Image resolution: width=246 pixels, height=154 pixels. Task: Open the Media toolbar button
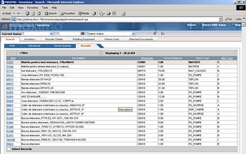[84, 13]
